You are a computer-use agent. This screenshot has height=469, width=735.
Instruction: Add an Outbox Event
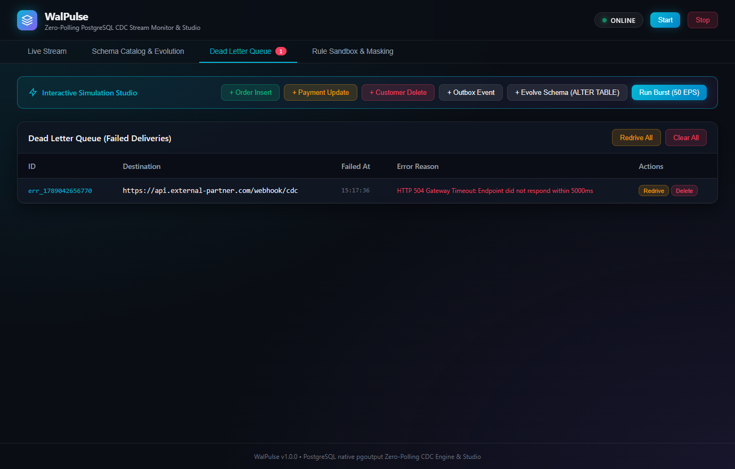pos(471,92)
